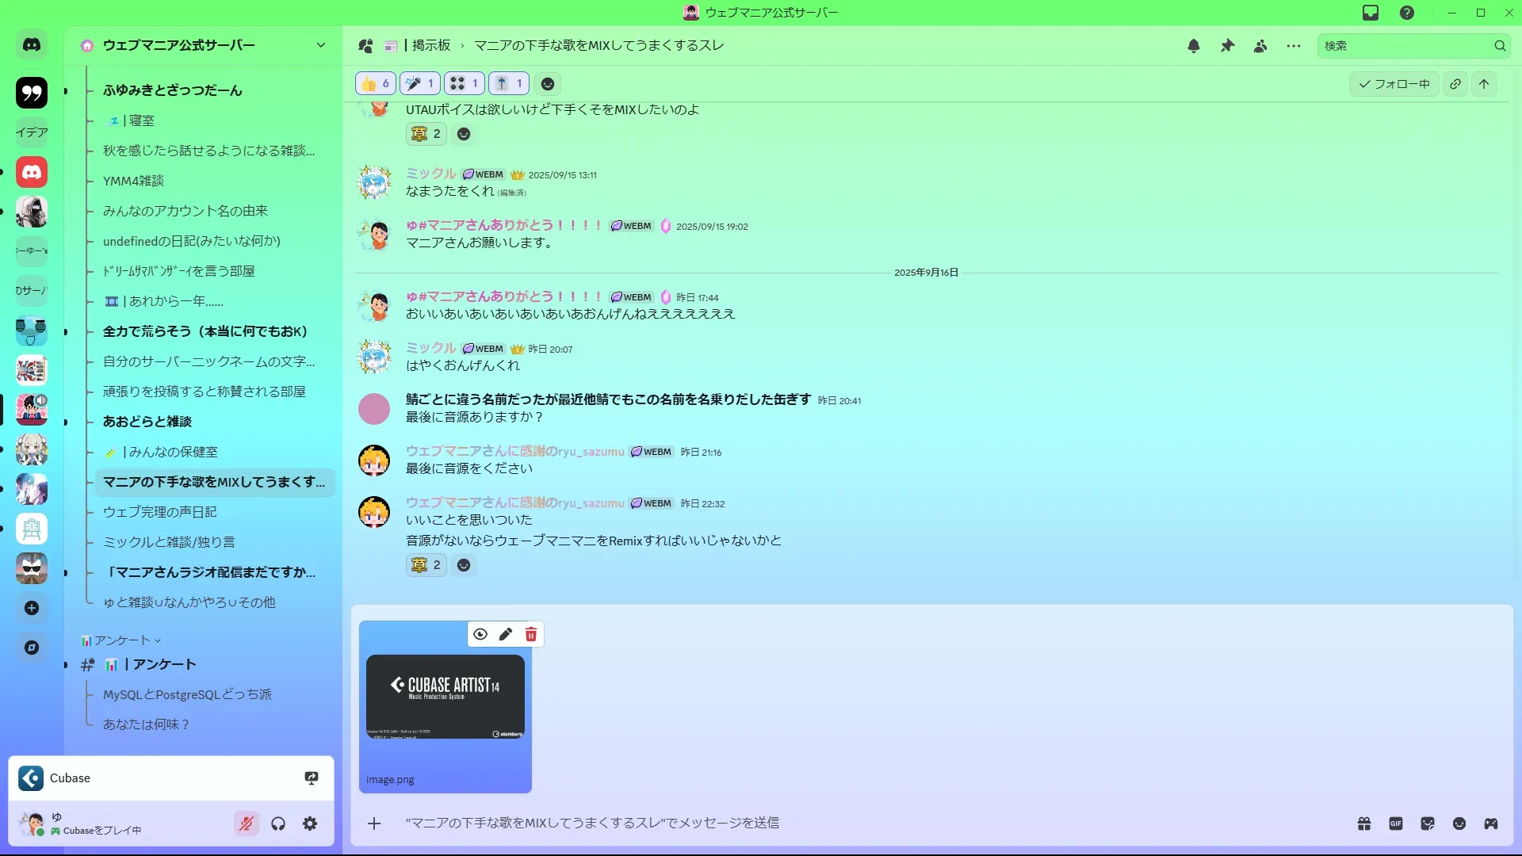Screen dimensions: 1522x856
Task: Open notification settings bell icon
Action: pyautogui.click(x=1194, y=46)
